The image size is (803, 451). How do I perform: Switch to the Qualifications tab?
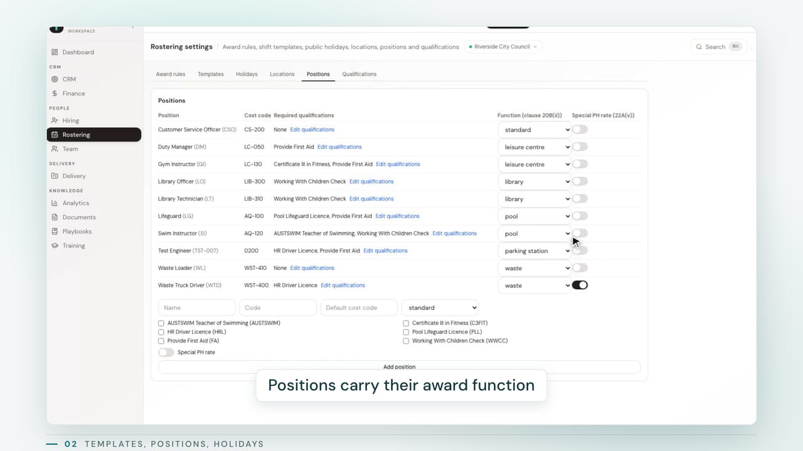(359, 74)
